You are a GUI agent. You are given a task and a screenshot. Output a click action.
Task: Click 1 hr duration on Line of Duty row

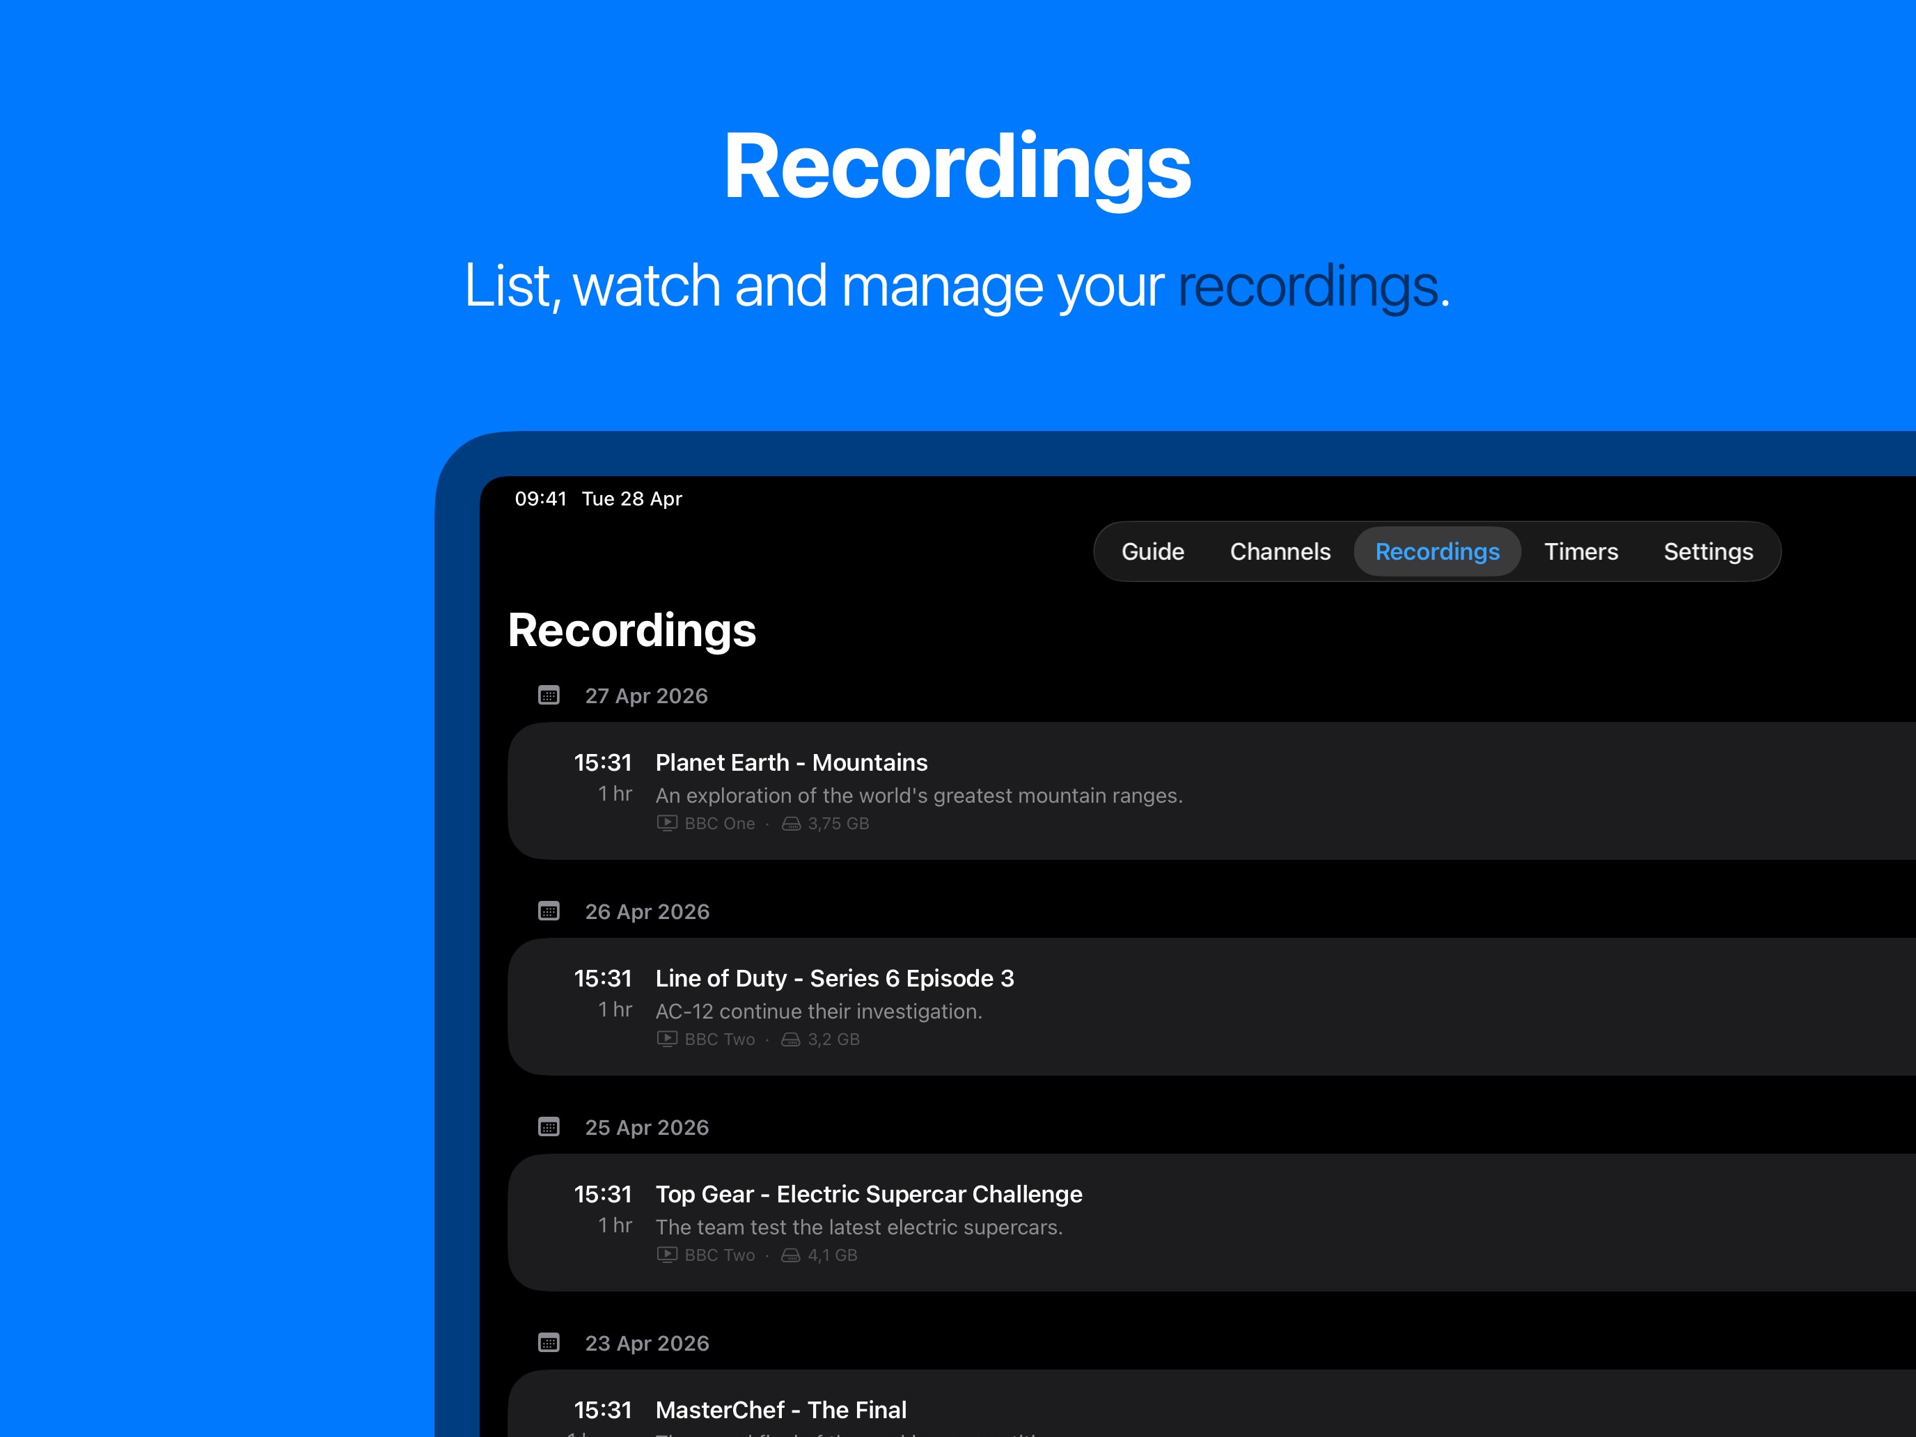(x=615, y=1009)
